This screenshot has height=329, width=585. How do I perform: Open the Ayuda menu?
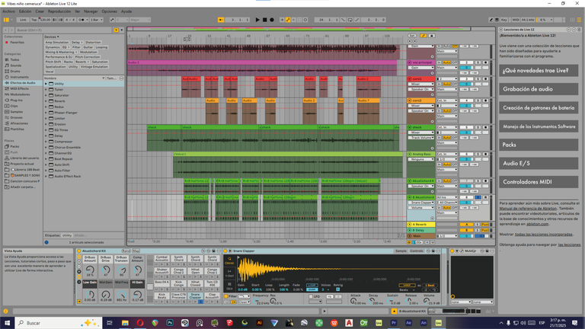pos(126,11)
